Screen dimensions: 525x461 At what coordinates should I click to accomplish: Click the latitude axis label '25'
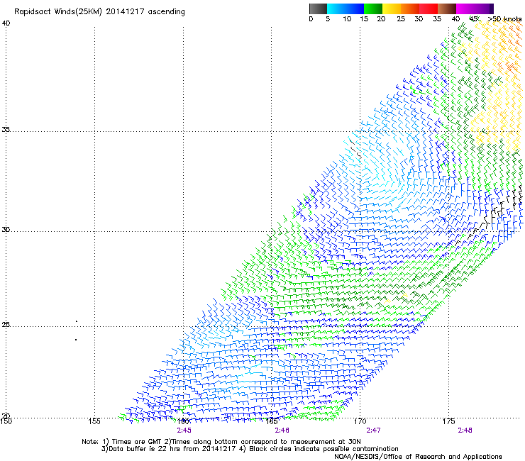coord(6,324)
